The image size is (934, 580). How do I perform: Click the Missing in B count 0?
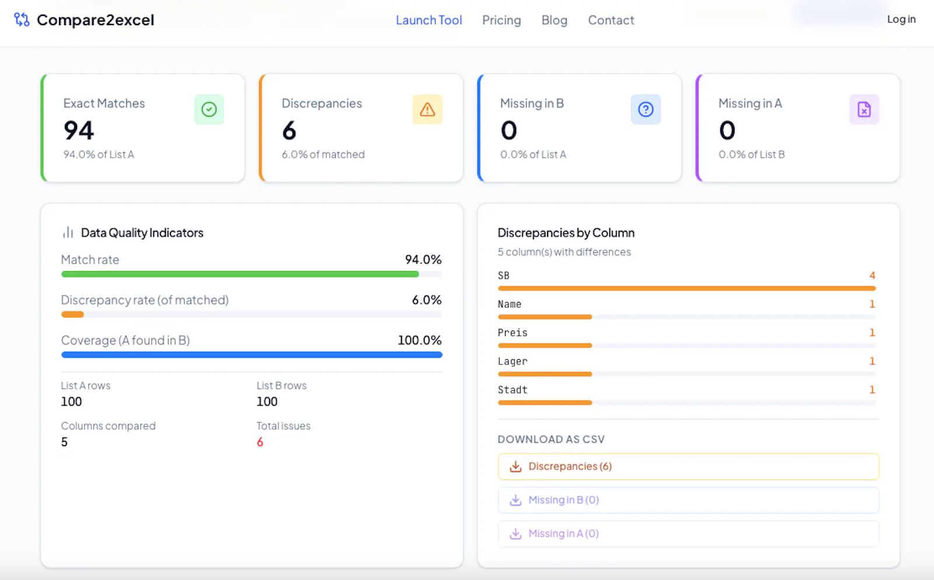point(509,130)
